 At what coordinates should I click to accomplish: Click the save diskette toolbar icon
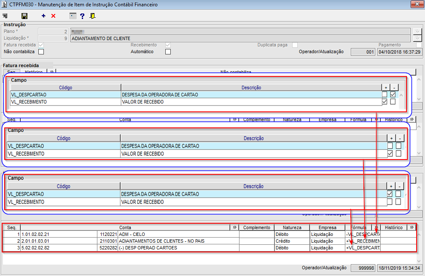point(24,16)
